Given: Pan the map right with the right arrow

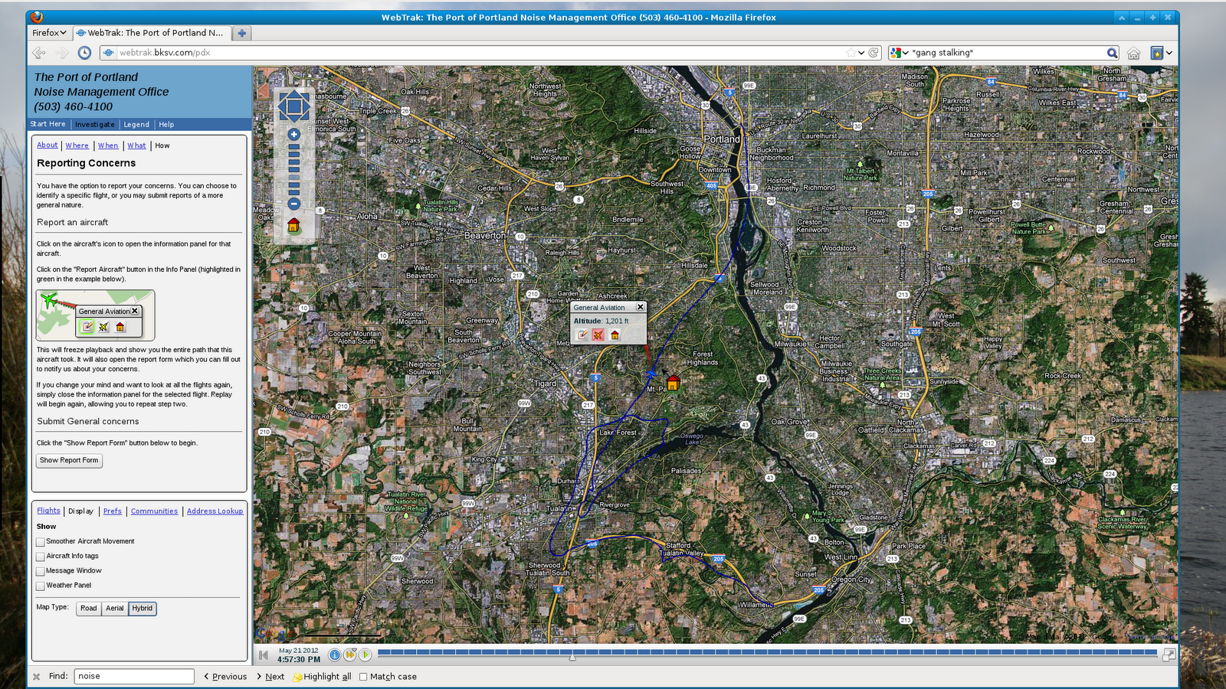Looking at the screenshot, I should point(306,106).
